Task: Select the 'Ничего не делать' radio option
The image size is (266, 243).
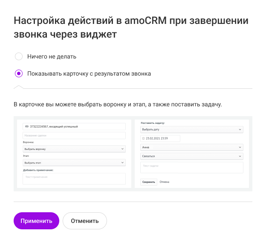Action: point(19,56)
